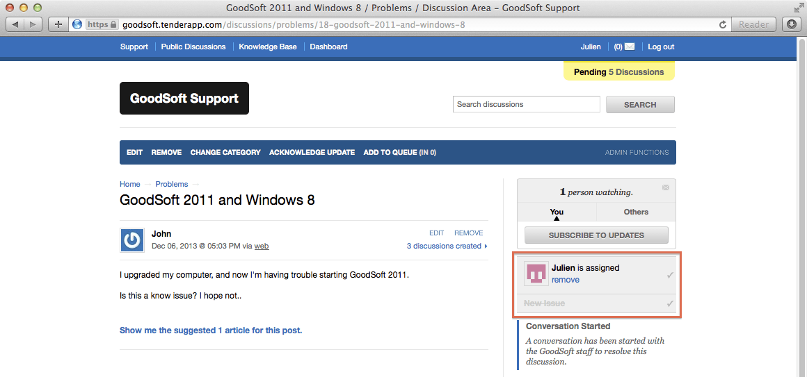The height and width of the screenshot is (377, 807).
Task: Enter fullscreen with the top-right arrows icon
Action: coord(798,7)
